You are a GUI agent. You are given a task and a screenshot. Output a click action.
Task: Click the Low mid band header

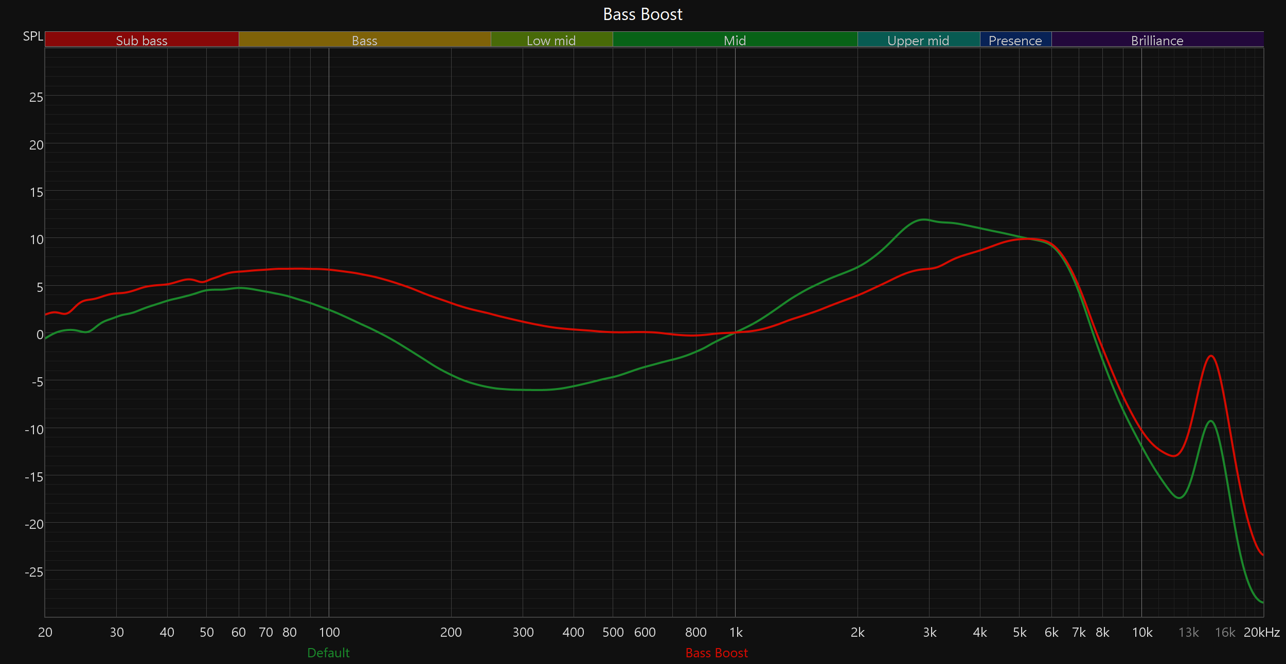551,40
